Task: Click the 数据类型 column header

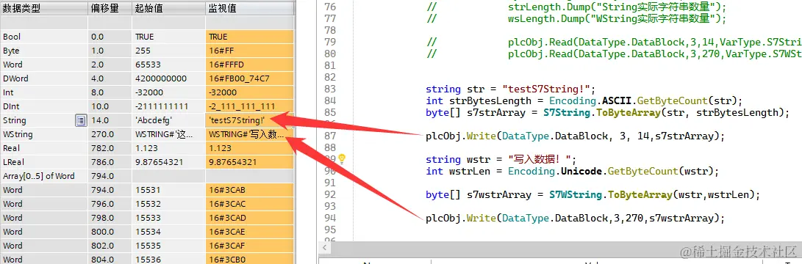Action: point(43,9)
